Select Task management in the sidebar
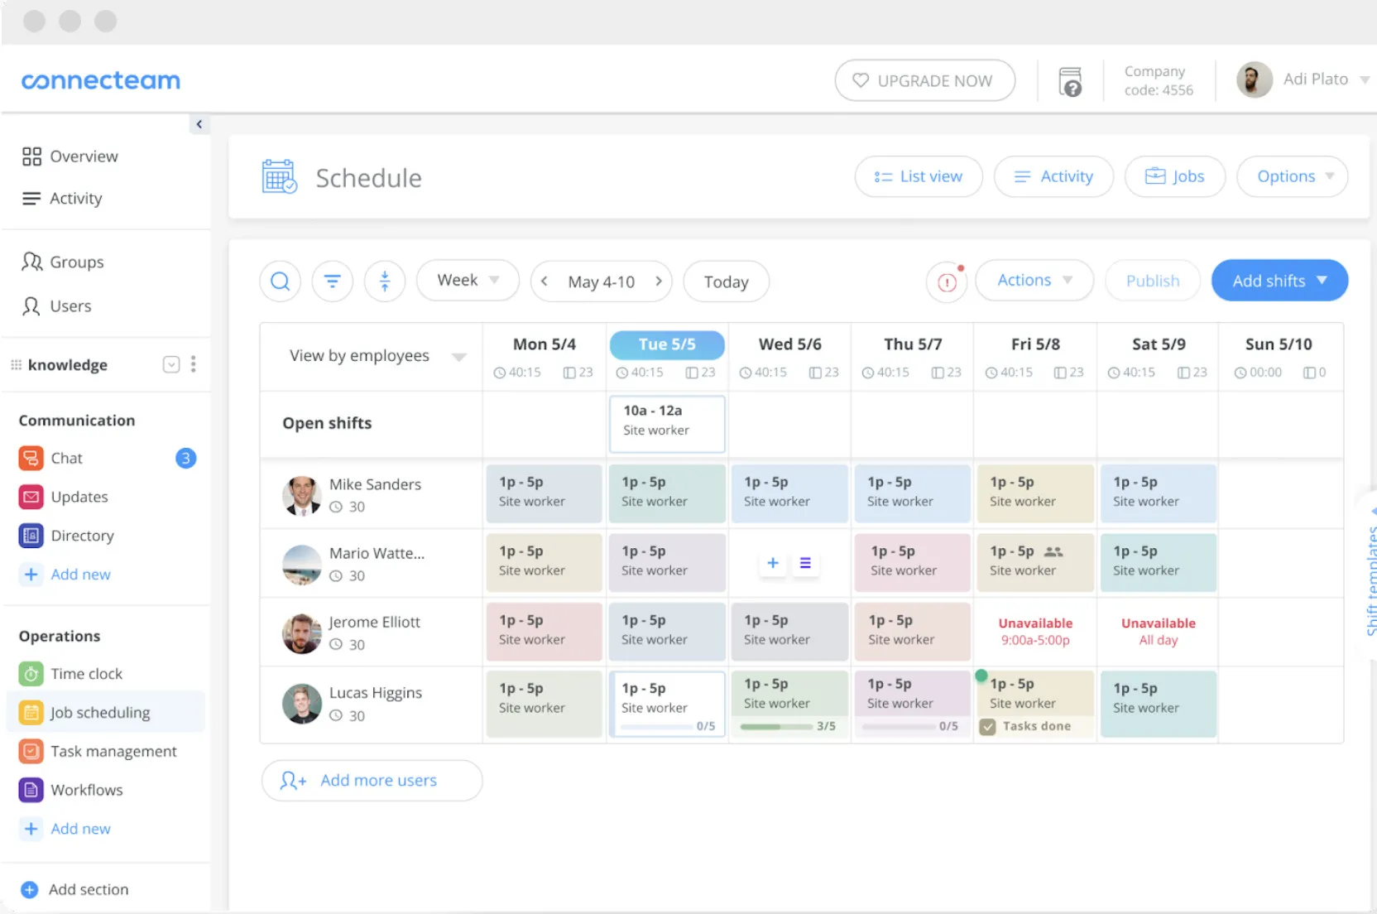This screenshot has width=1377, height=914. [x=113, y=751]
